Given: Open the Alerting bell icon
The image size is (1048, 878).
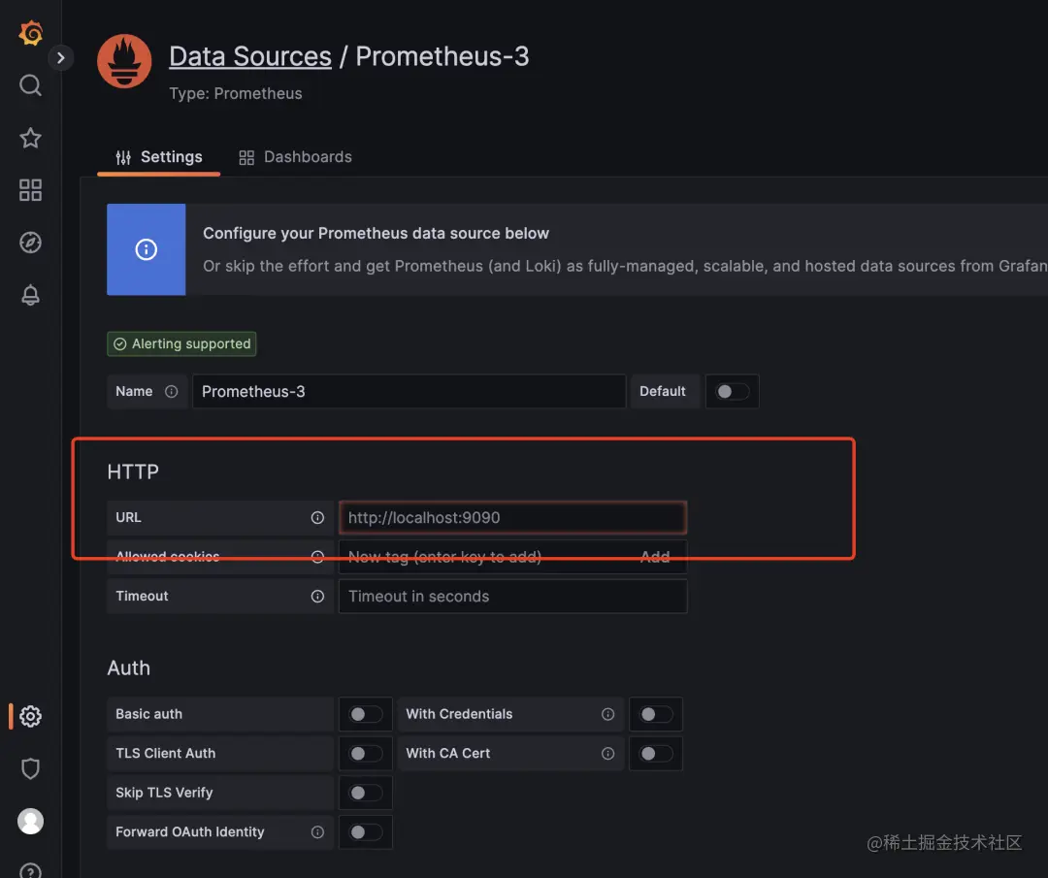Looking at the screenshot, I should click(30, 295).
